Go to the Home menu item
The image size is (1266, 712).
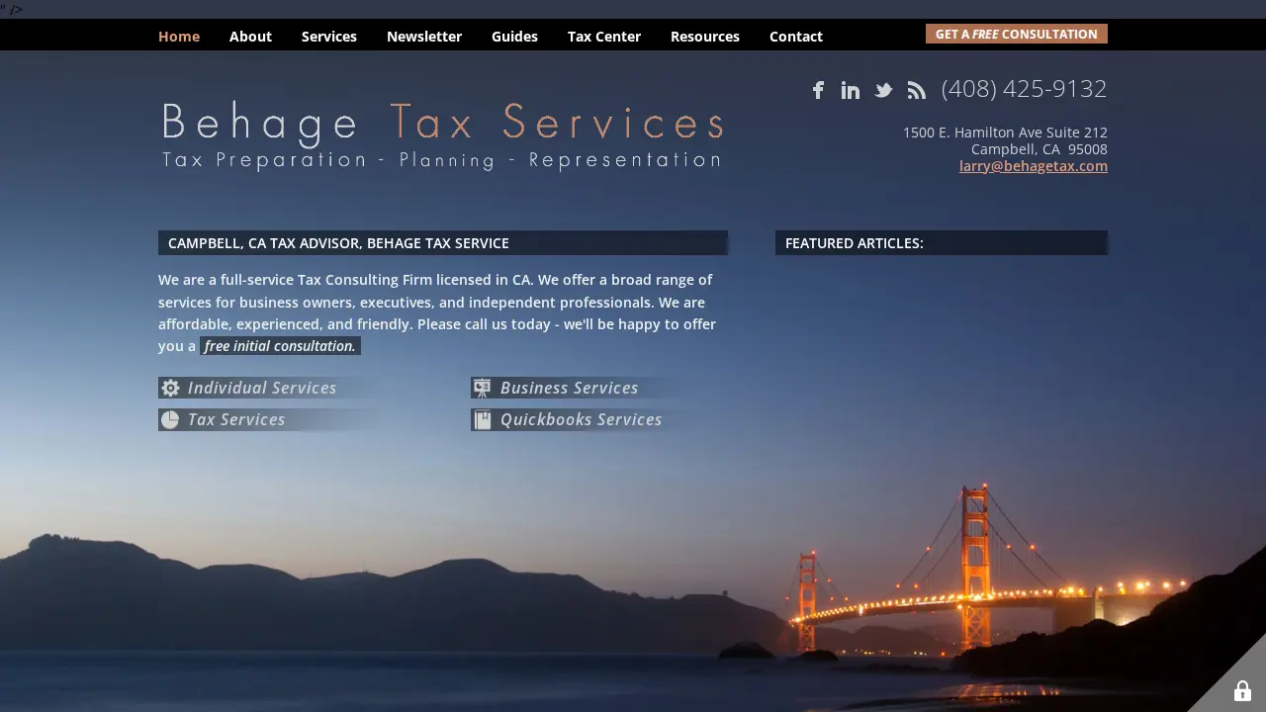[x=179, y=36]
